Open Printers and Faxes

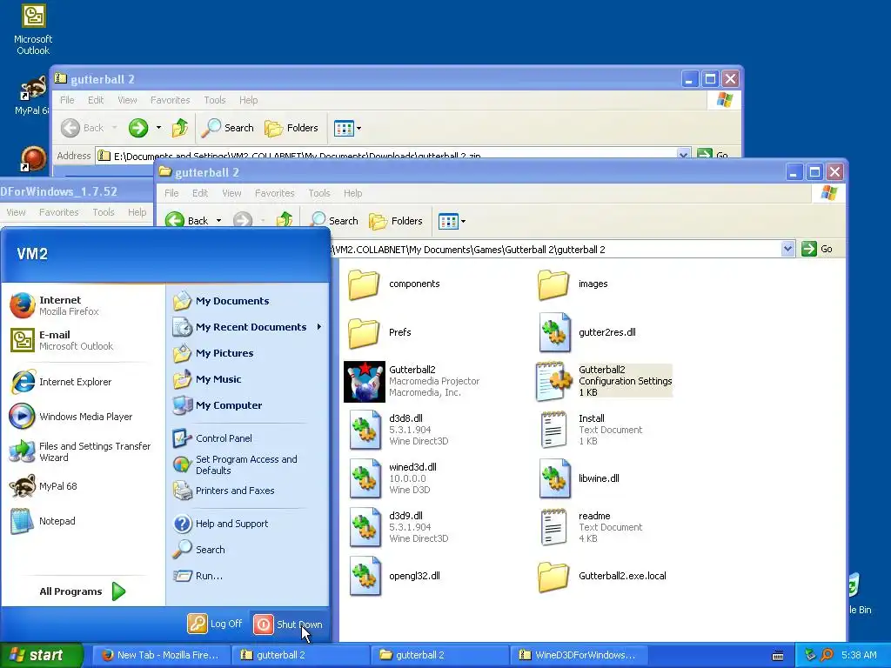(x=224, y=491)
